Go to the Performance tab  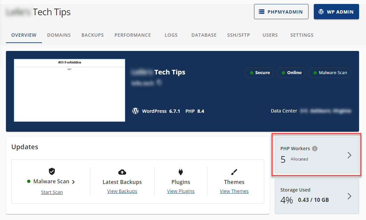[x=132, y=35]
